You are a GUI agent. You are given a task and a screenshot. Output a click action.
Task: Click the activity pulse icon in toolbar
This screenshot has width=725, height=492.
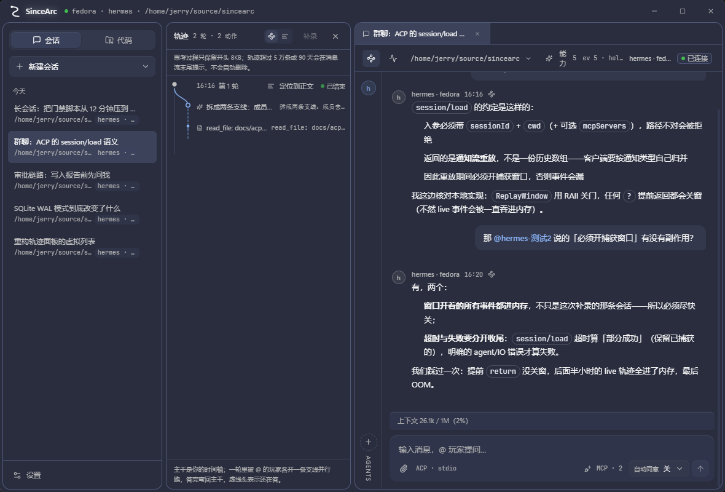tap(393, 58)
